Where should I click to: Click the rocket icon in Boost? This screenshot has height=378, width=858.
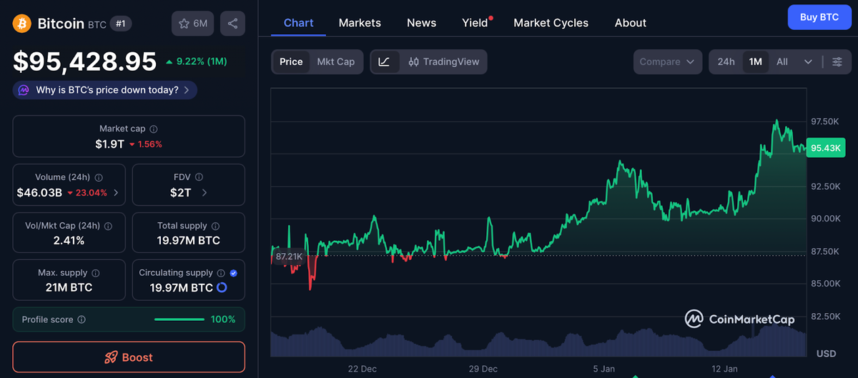click(x=111, y=357)
